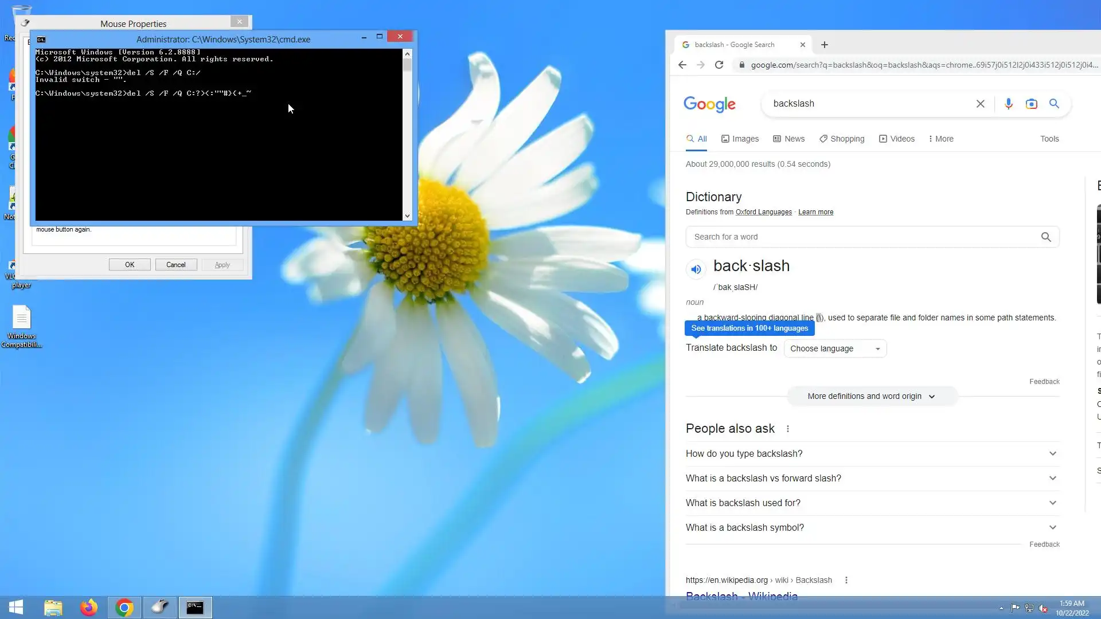The width and height of the screenshot is (1101, 619).
Task: Expand More definitions and word origin
Action: 871,396
